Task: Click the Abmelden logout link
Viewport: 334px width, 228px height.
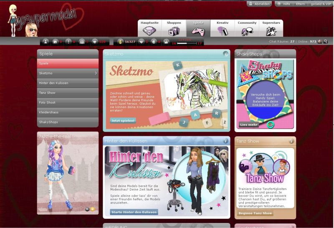Action: pyautogui.click(x=262, y=4)
